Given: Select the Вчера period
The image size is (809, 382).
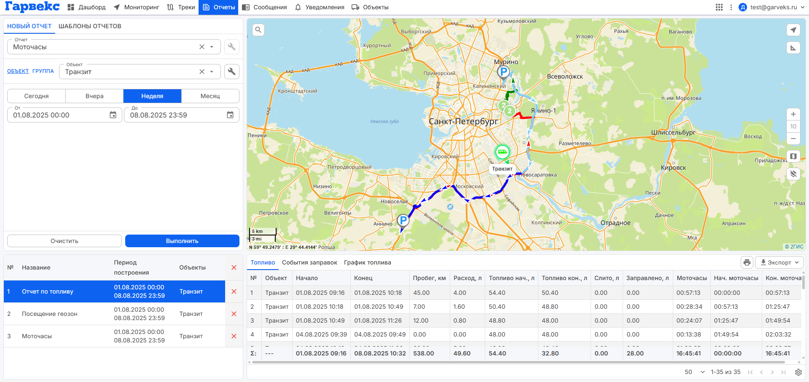Looking at the screenshot, I should point(94,96).
